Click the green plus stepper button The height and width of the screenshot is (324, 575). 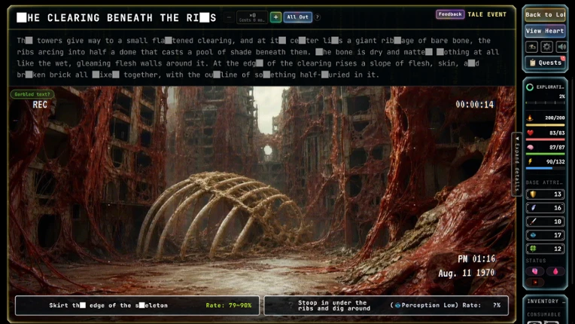click(x=275, y=17)
